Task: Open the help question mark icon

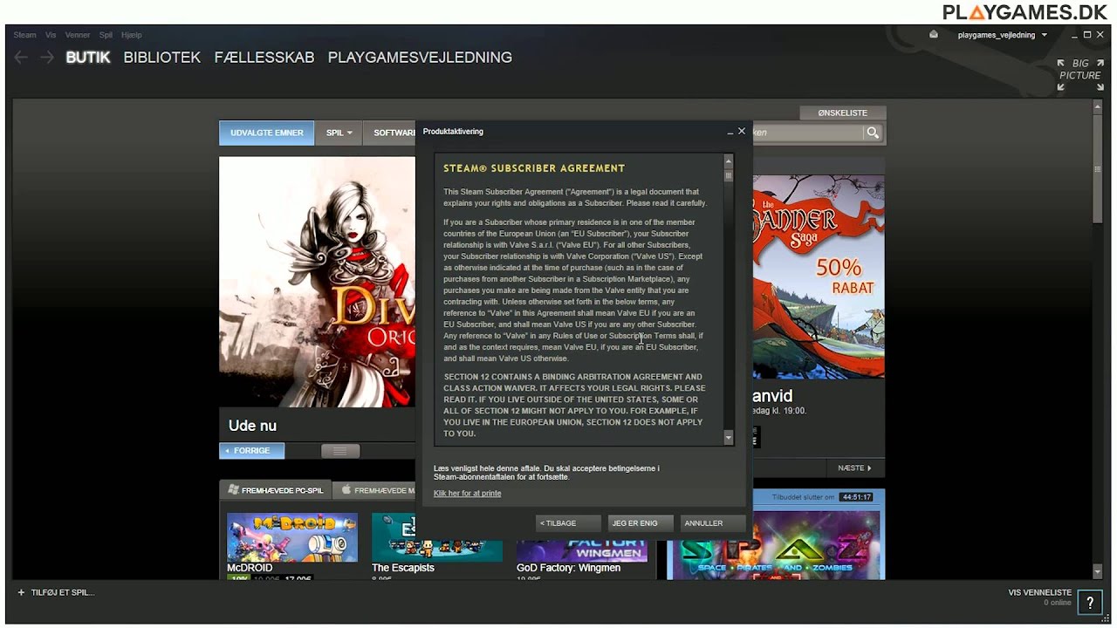Action: coord(1089,602)
